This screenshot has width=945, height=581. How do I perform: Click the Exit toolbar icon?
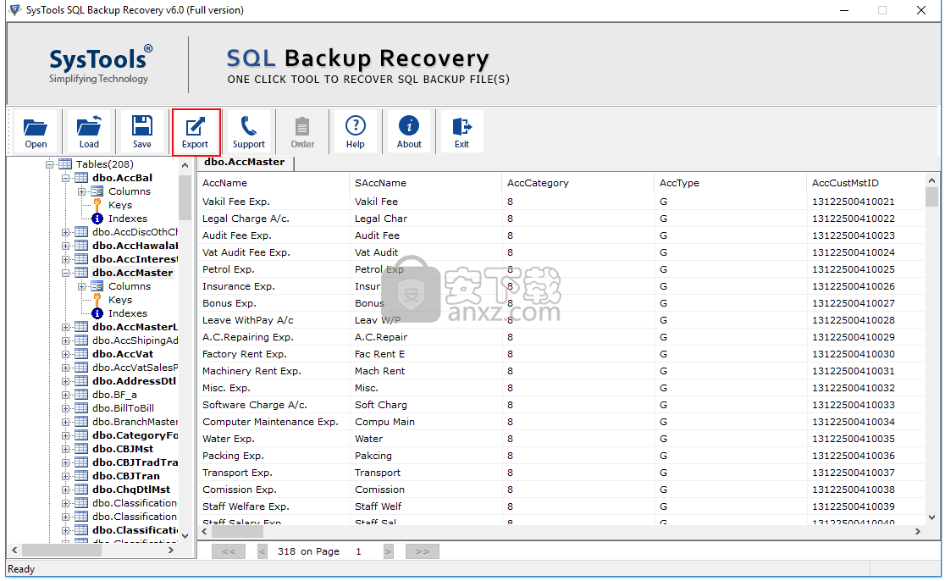click(461, 132)
